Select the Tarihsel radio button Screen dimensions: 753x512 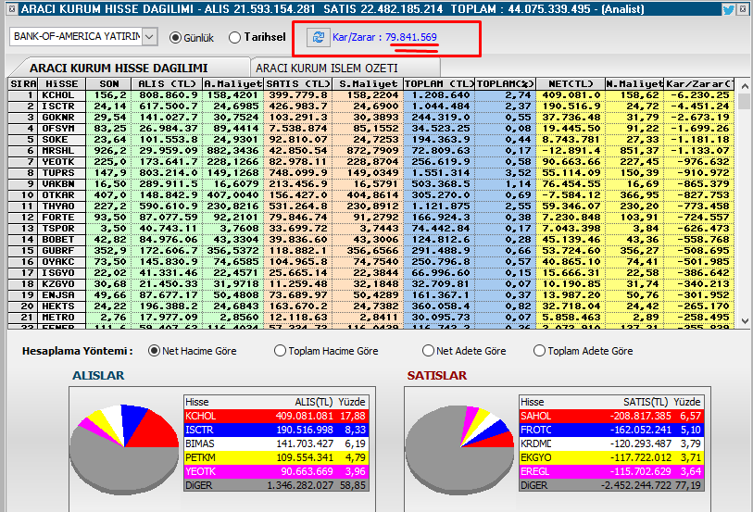click(235, 37)
